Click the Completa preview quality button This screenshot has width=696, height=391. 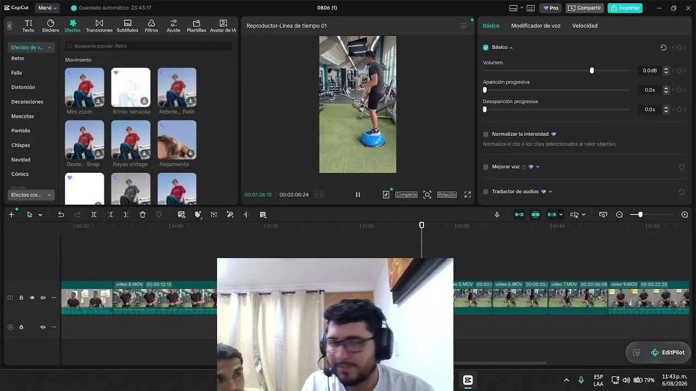[406, 194]
